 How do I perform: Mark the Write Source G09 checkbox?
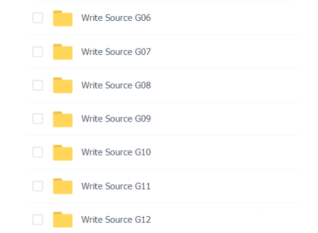click(x=38, y=119)
